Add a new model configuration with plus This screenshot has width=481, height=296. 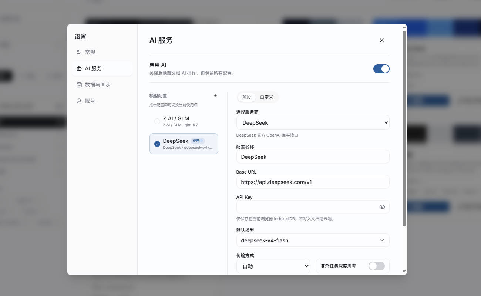point(215,96)
